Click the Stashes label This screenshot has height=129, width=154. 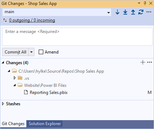click(x=13, y=104)
